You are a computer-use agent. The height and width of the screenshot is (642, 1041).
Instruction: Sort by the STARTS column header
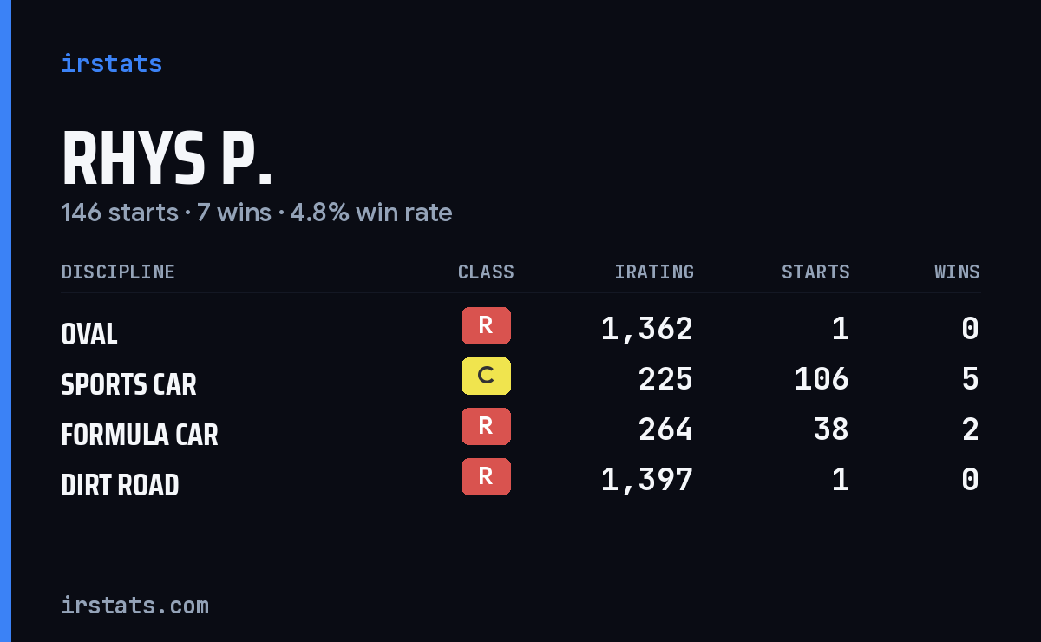(815, 272)
